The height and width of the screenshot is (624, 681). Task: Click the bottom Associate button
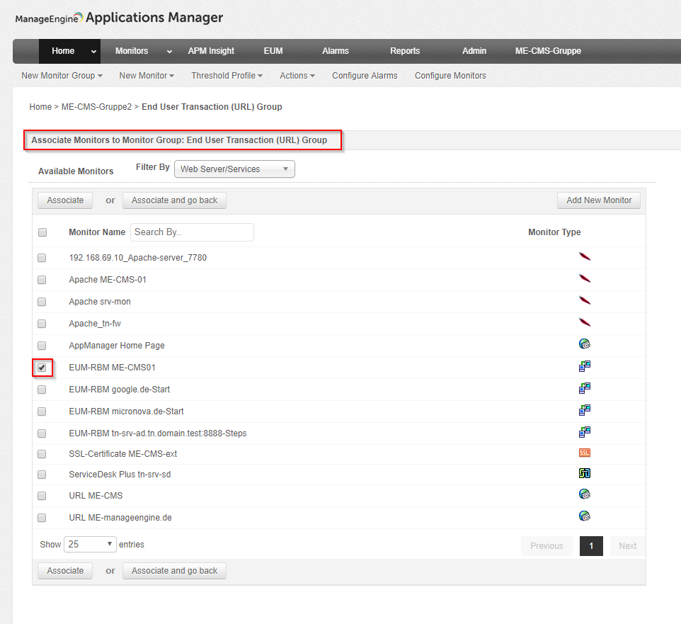[x=65, y=571]
